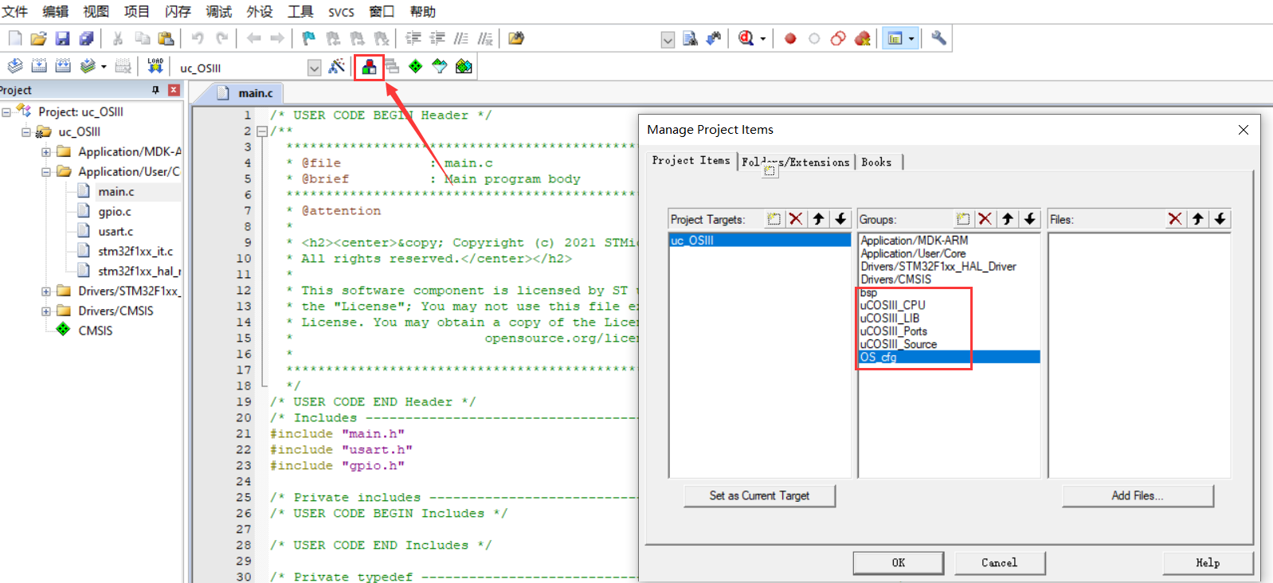Indent the selected lines via toolbar icon

[x=413, y=38]
